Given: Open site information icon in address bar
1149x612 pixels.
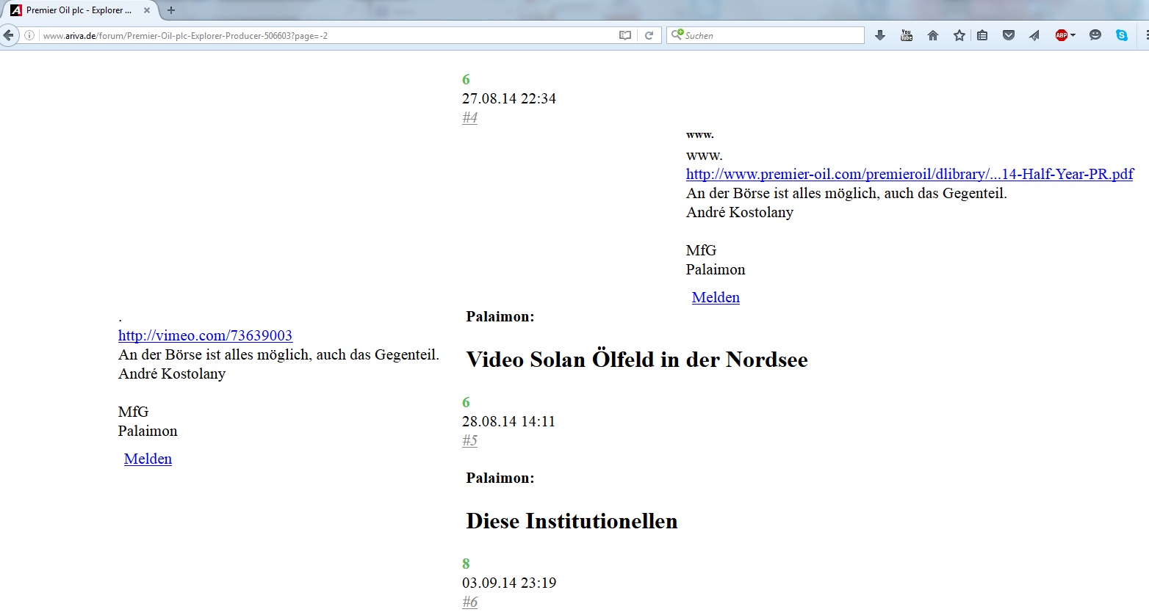Looking at the screenshot, I should point(29,35).
